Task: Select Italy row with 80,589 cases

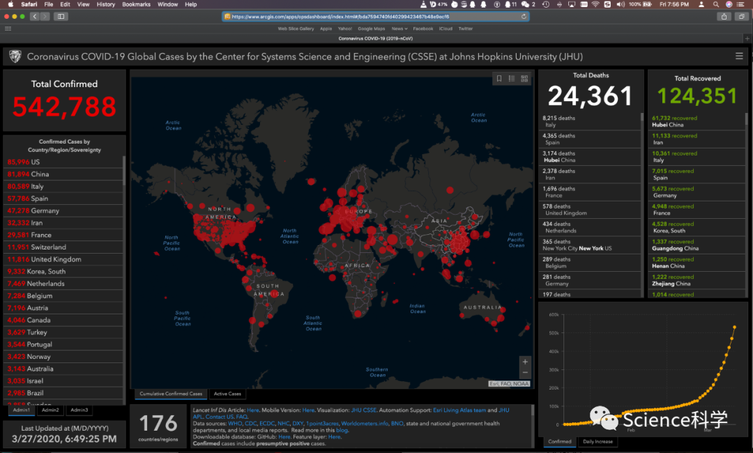Action: click(63, 186)
